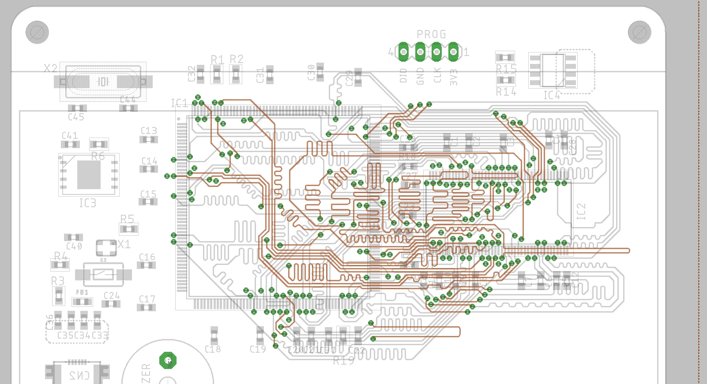
Task: Select the S2 tactile switch footprint
Action: point(103,275)
